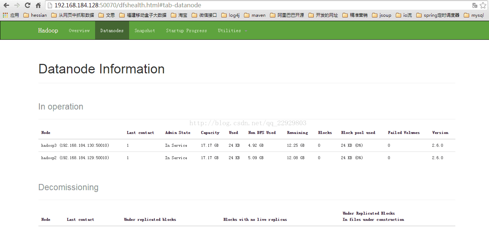Image resolution: width=489 pixels, height=238 pixels.
Task: Click the Node column header in operation table
Action: click(x=46, y=133)
